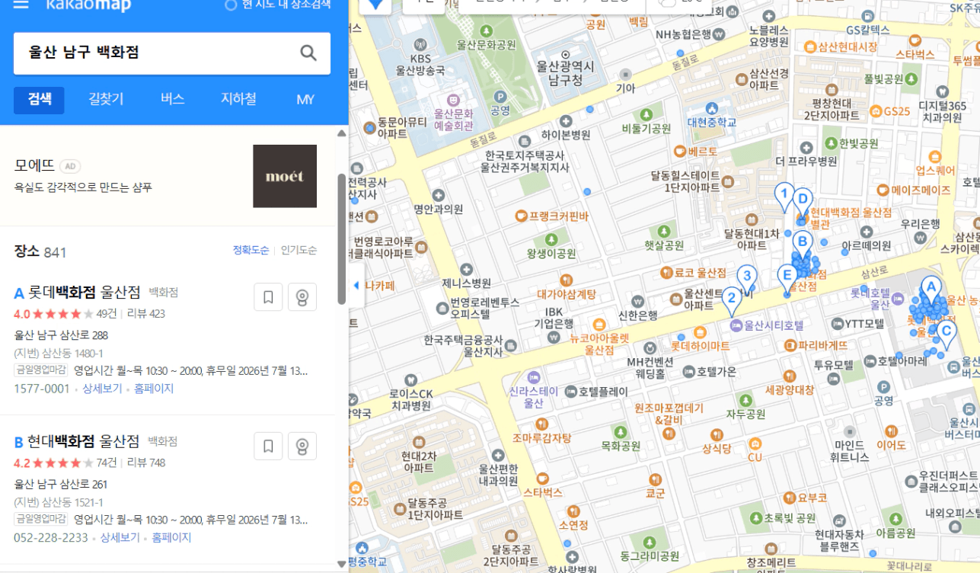Click address 울산 남구 삼산로 261
The height and width of the screenshot is (573, 980).
pos(61,485)
